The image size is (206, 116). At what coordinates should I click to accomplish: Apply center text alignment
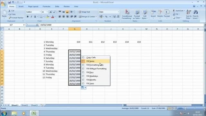point(64,16)
